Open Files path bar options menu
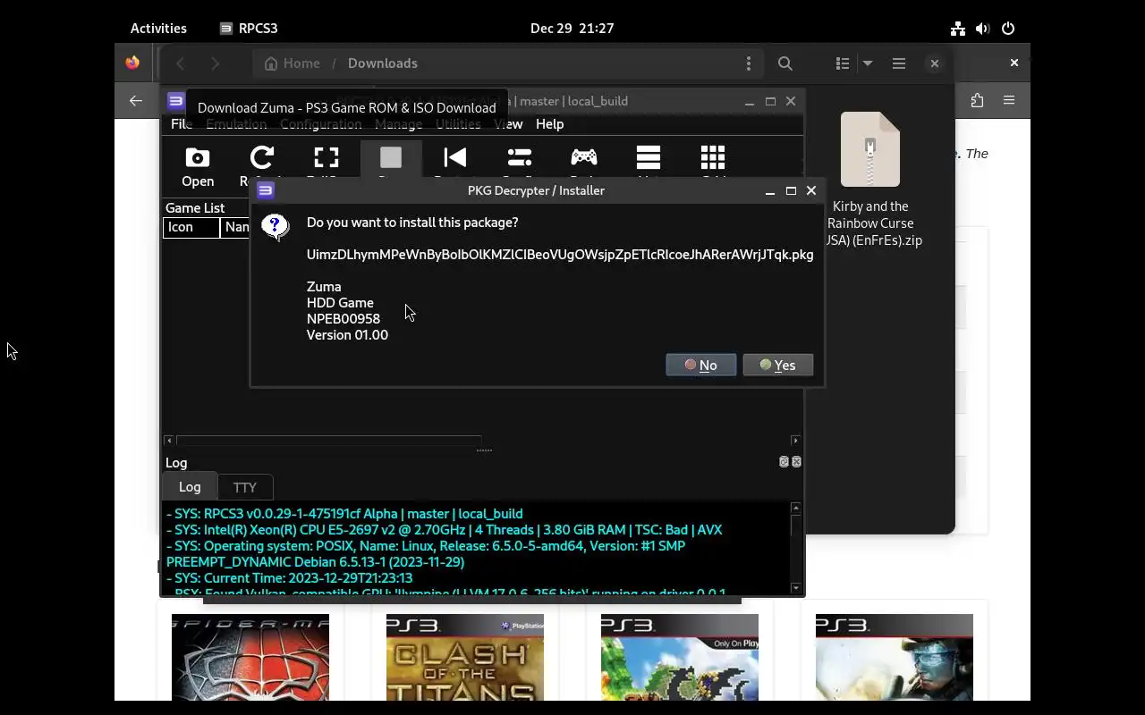The image size is (1145, 715). [749, 63]
